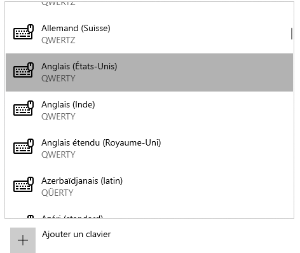Select partially visible Azéri (standard) entry
The height and width of the screenshot is (253, 300).
(149, 213)
